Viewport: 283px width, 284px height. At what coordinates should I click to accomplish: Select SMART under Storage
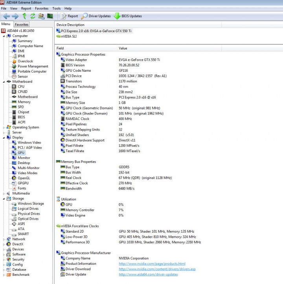point(23,234)
